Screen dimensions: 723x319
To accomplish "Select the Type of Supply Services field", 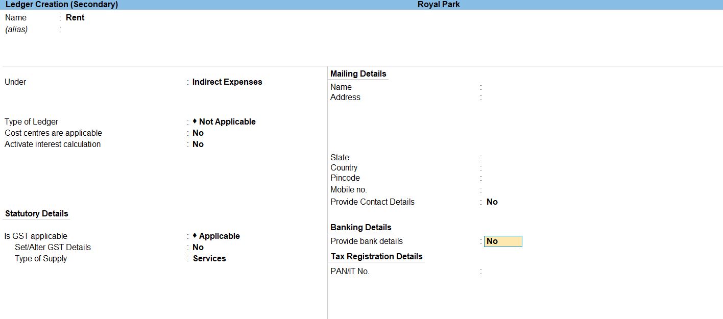I will click(209, 258).
